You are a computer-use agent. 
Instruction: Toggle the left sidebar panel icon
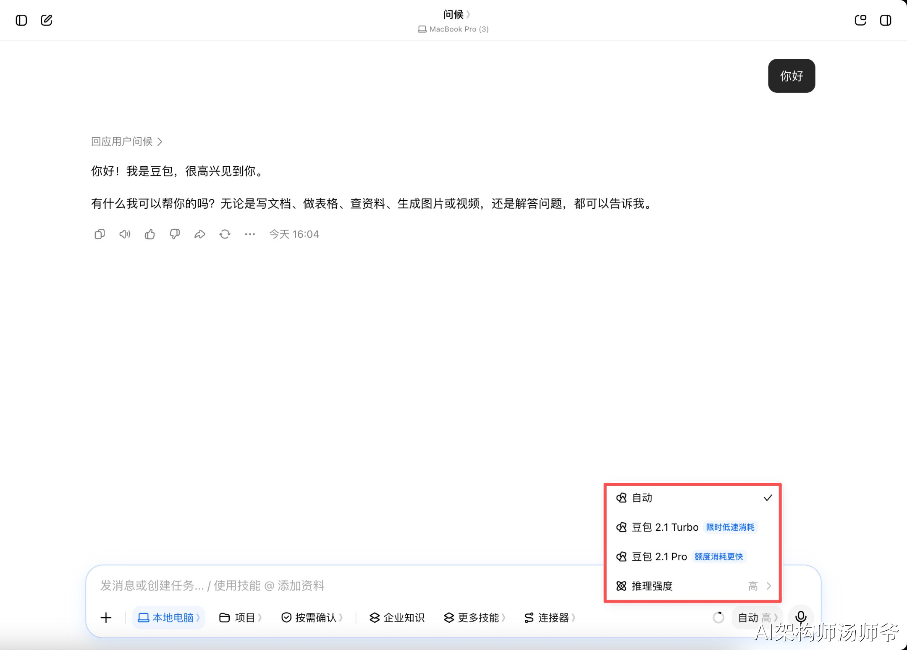pos(21,20)
